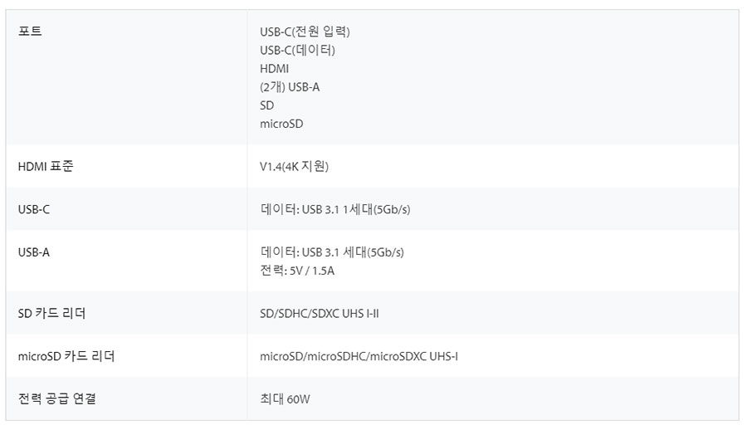Select the USB-C(전원 입력) text line

coord(305,32)
